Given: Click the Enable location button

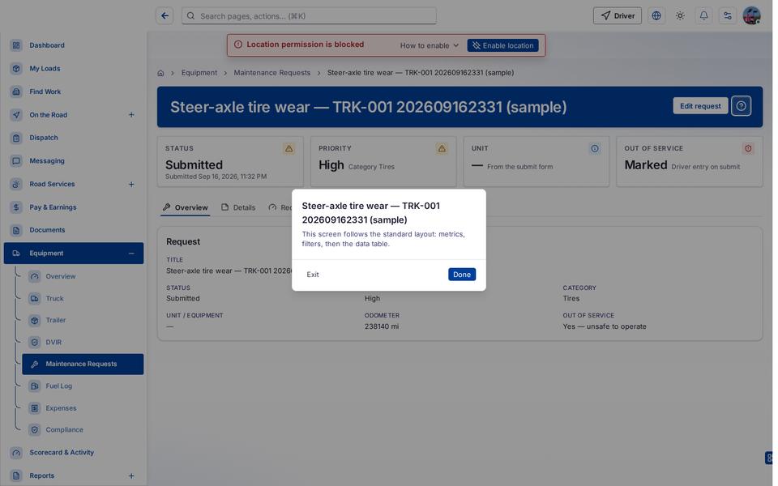Looking at the screenshot, I should (502, 45).
